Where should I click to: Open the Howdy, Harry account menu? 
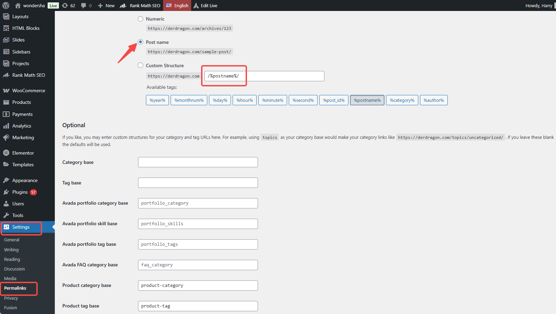tap(539, 5)
